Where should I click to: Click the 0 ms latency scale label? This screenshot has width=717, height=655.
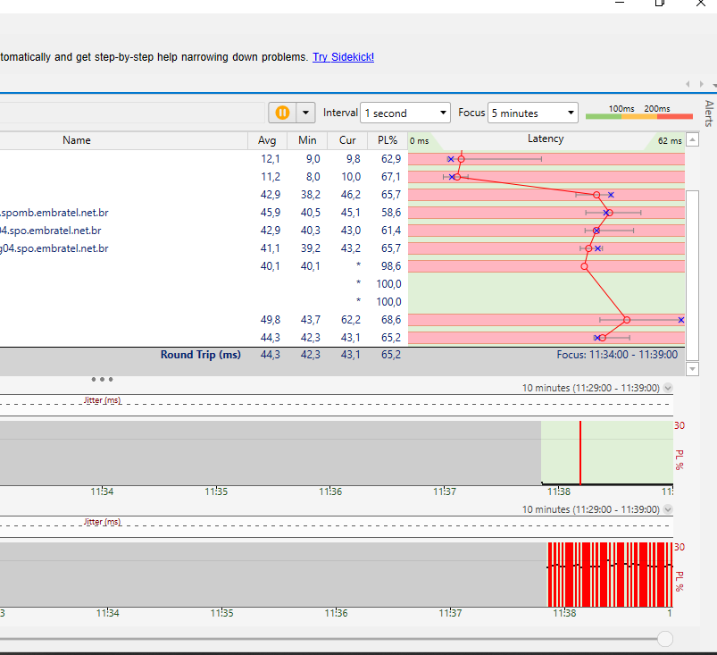(x=420, y=141)
